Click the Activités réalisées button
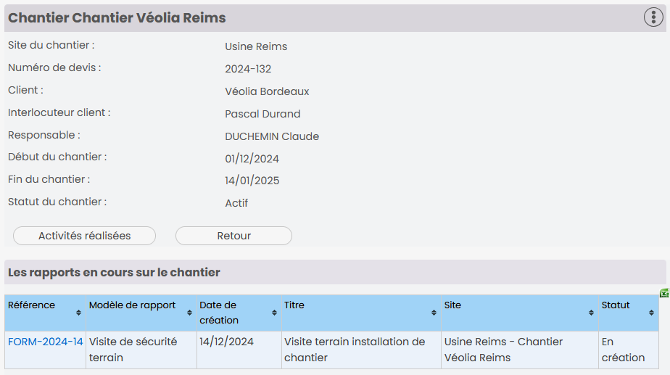Image resolution: width=670 pixels, height=375 pixels. [x=85, y=236]
